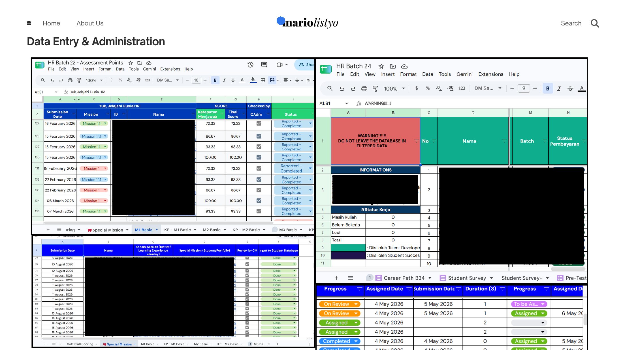
Task: Click merge cells icon in HR Batch 22
Action: point(272,80)
